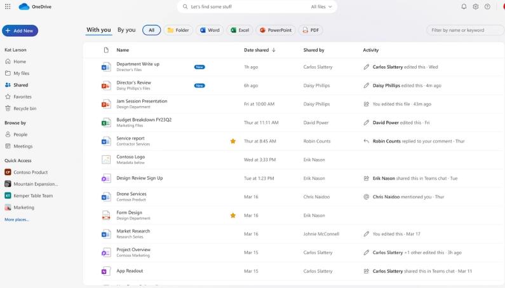Click the Loop icon for Project Overview

tap(106, 252)
